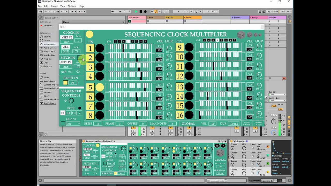Screen dimensions: 331x186
Task: Select ping-pong mode >< in BIG window
Action: coord(74,113)
